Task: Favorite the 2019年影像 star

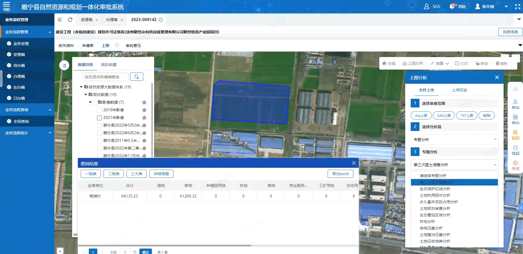Action: (x=144, y=110)
